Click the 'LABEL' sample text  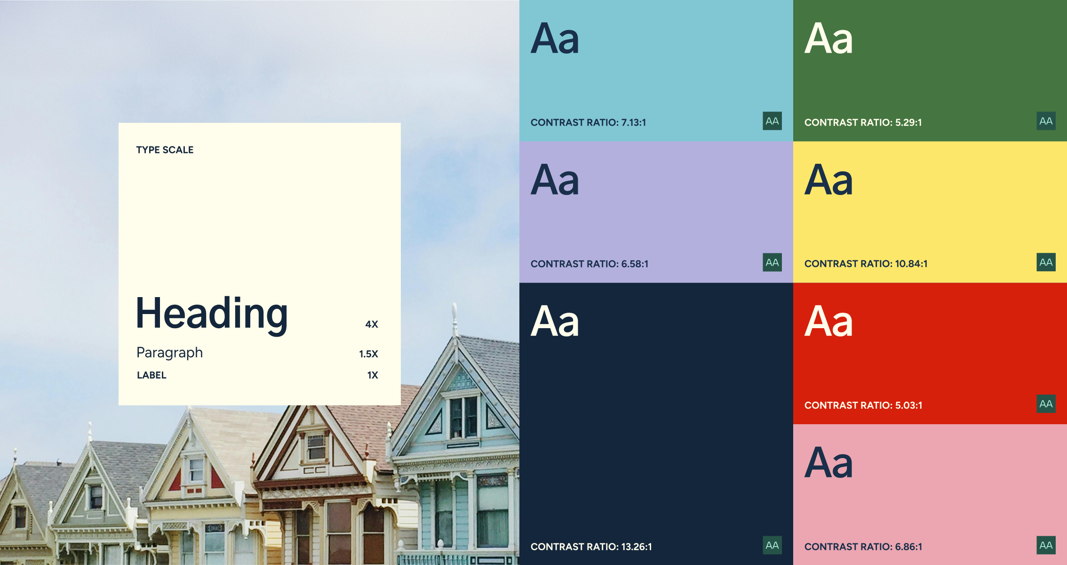click(151, 375)
